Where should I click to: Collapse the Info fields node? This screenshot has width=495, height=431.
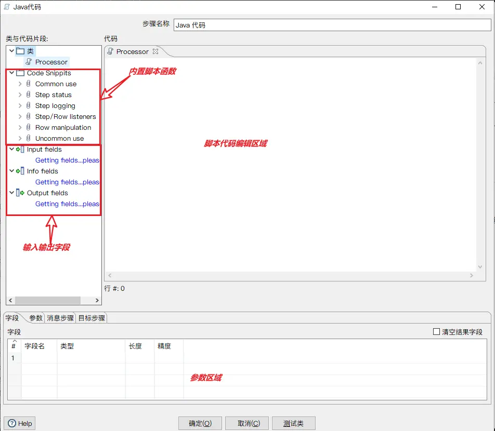[x=11, y=171]
